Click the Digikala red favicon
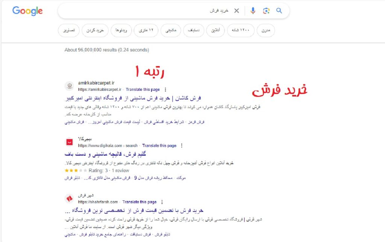The width and height of the screenshot is (385, 242). 70,142
